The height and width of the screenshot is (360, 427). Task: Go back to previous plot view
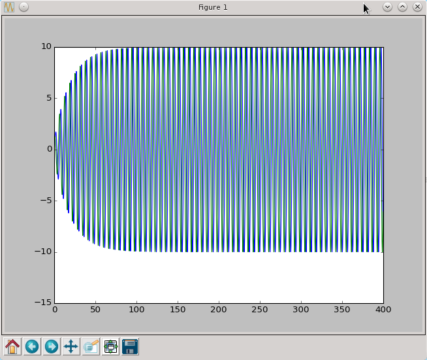(x=32, y=346)
